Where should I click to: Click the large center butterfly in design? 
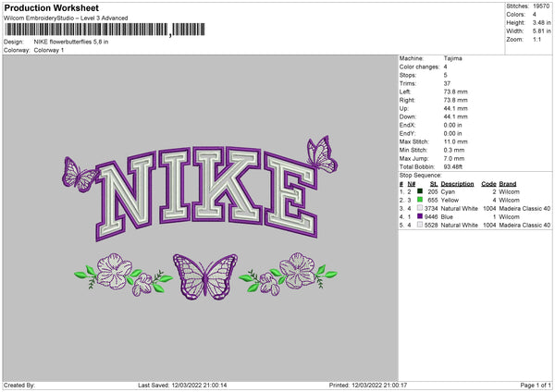205,276
